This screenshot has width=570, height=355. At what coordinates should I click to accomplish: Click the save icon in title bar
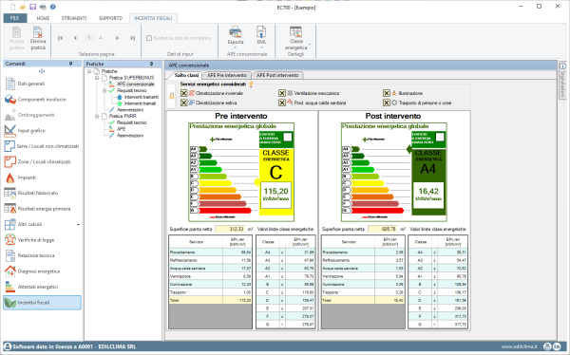pos(32,7)
